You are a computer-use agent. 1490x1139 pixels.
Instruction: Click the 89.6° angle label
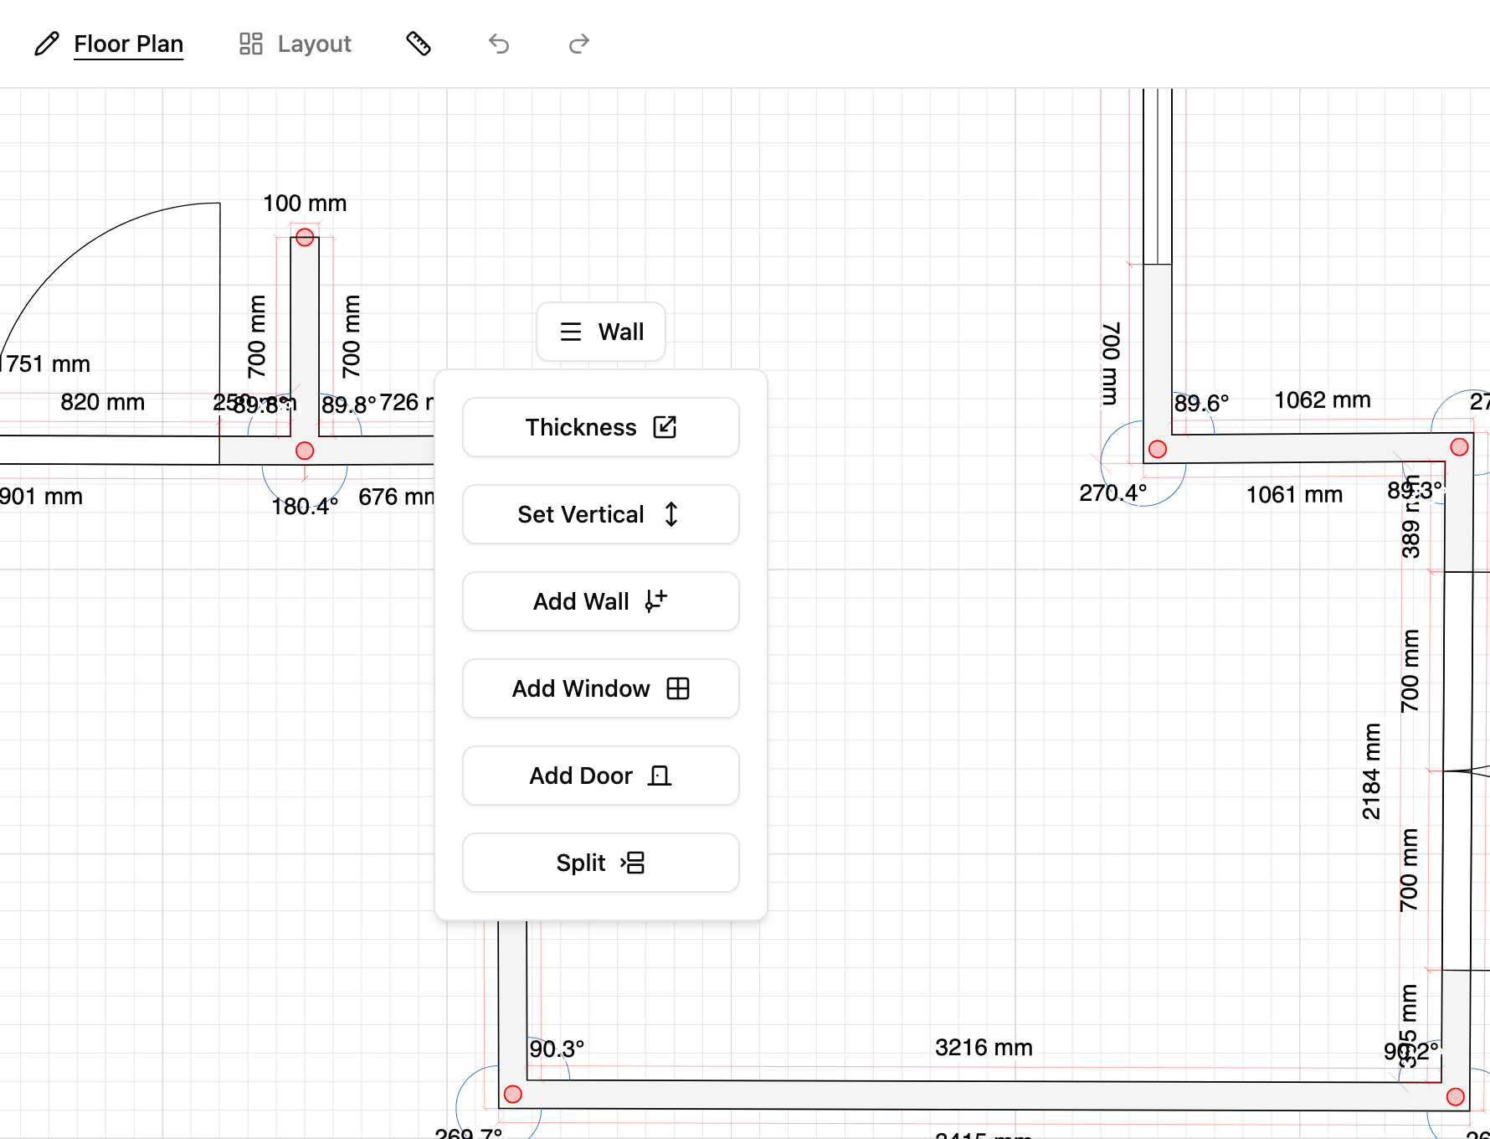tap(1201, 403)
